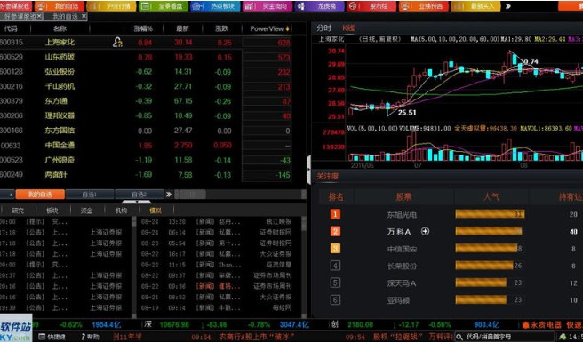Open the 全景看盘 panorama toolbar button
The image size is (583, 342).
[163, 6]
